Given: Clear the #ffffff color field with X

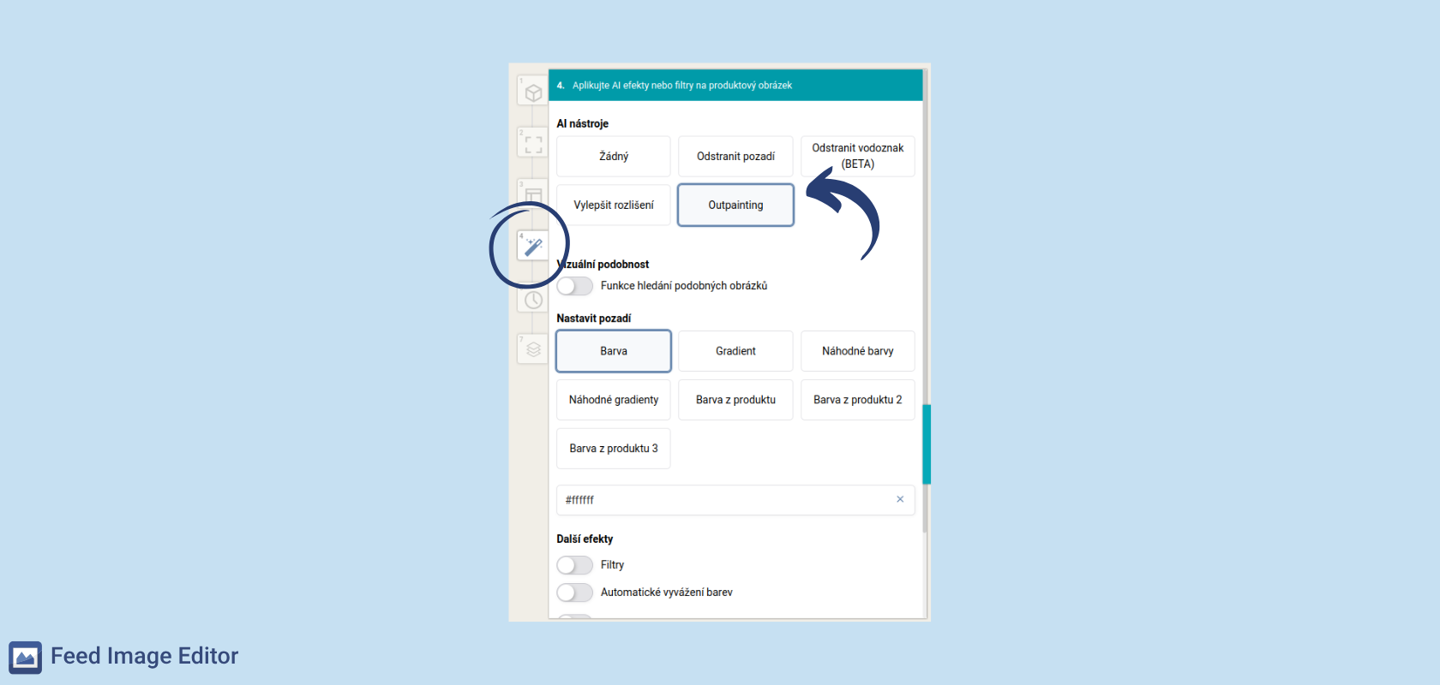Looking at the screenshot, I should click(900, 499).
